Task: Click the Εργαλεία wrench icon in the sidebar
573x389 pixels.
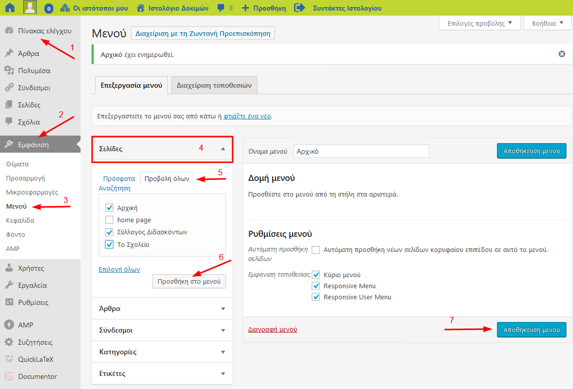Action: [x=9, y=285]
